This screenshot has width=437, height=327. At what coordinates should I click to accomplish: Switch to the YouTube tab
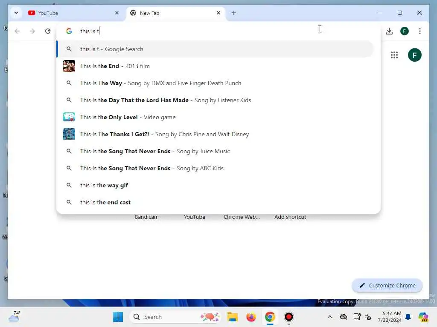(x=73, y=13)
